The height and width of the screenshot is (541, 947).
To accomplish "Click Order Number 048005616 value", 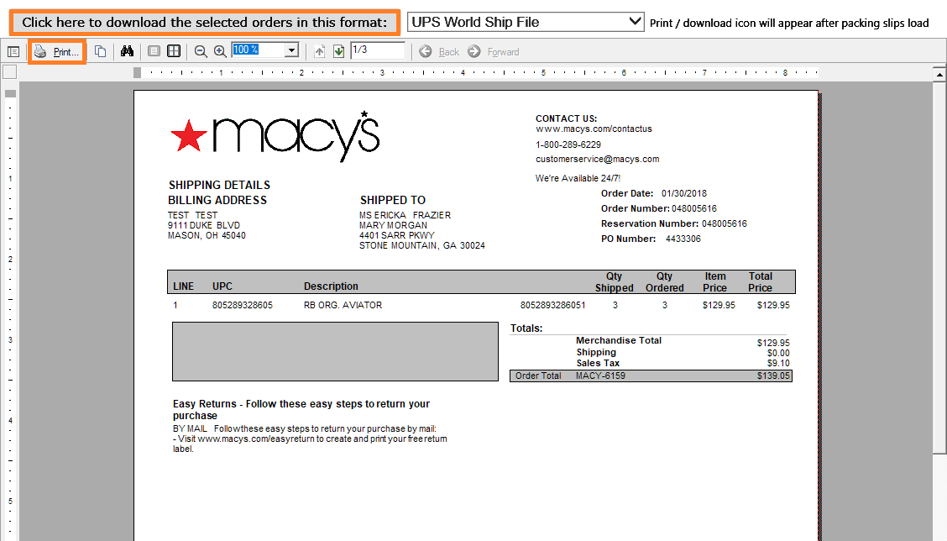I will [x=694, y=208].
